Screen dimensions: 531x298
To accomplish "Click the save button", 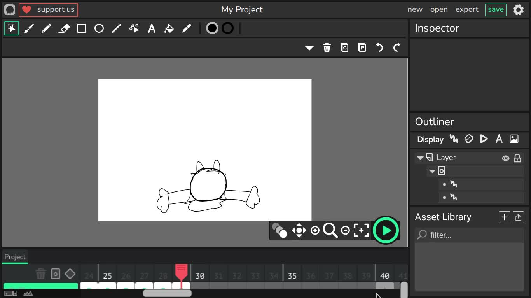I will (496, 9).
